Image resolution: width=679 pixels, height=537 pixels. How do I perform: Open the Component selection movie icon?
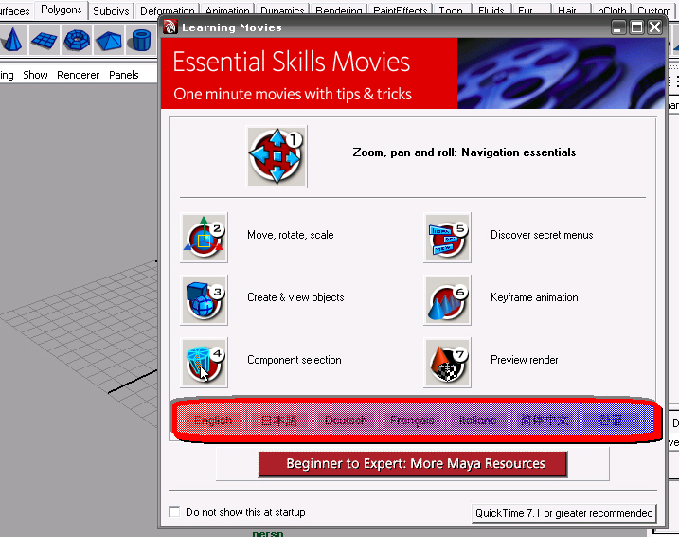(204, 363)
